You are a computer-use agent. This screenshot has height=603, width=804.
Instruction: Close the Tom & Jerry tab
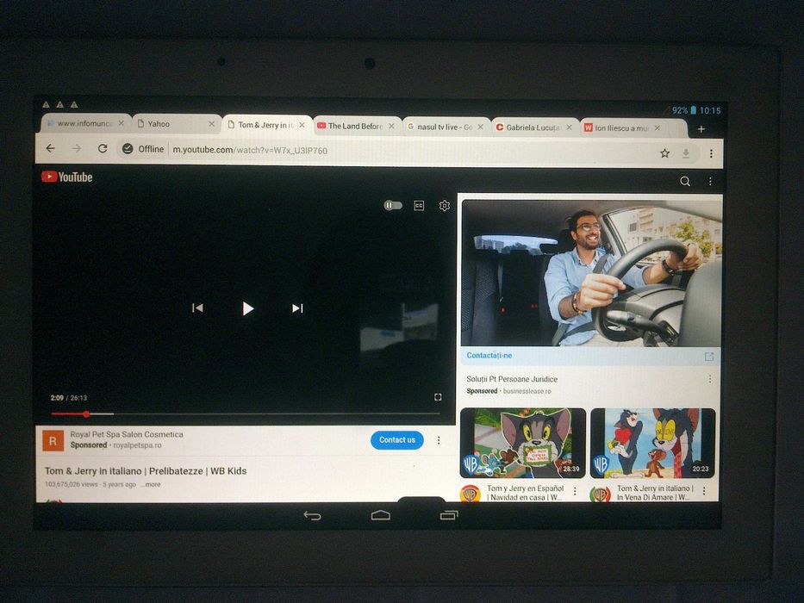click(x=302, y=125)
